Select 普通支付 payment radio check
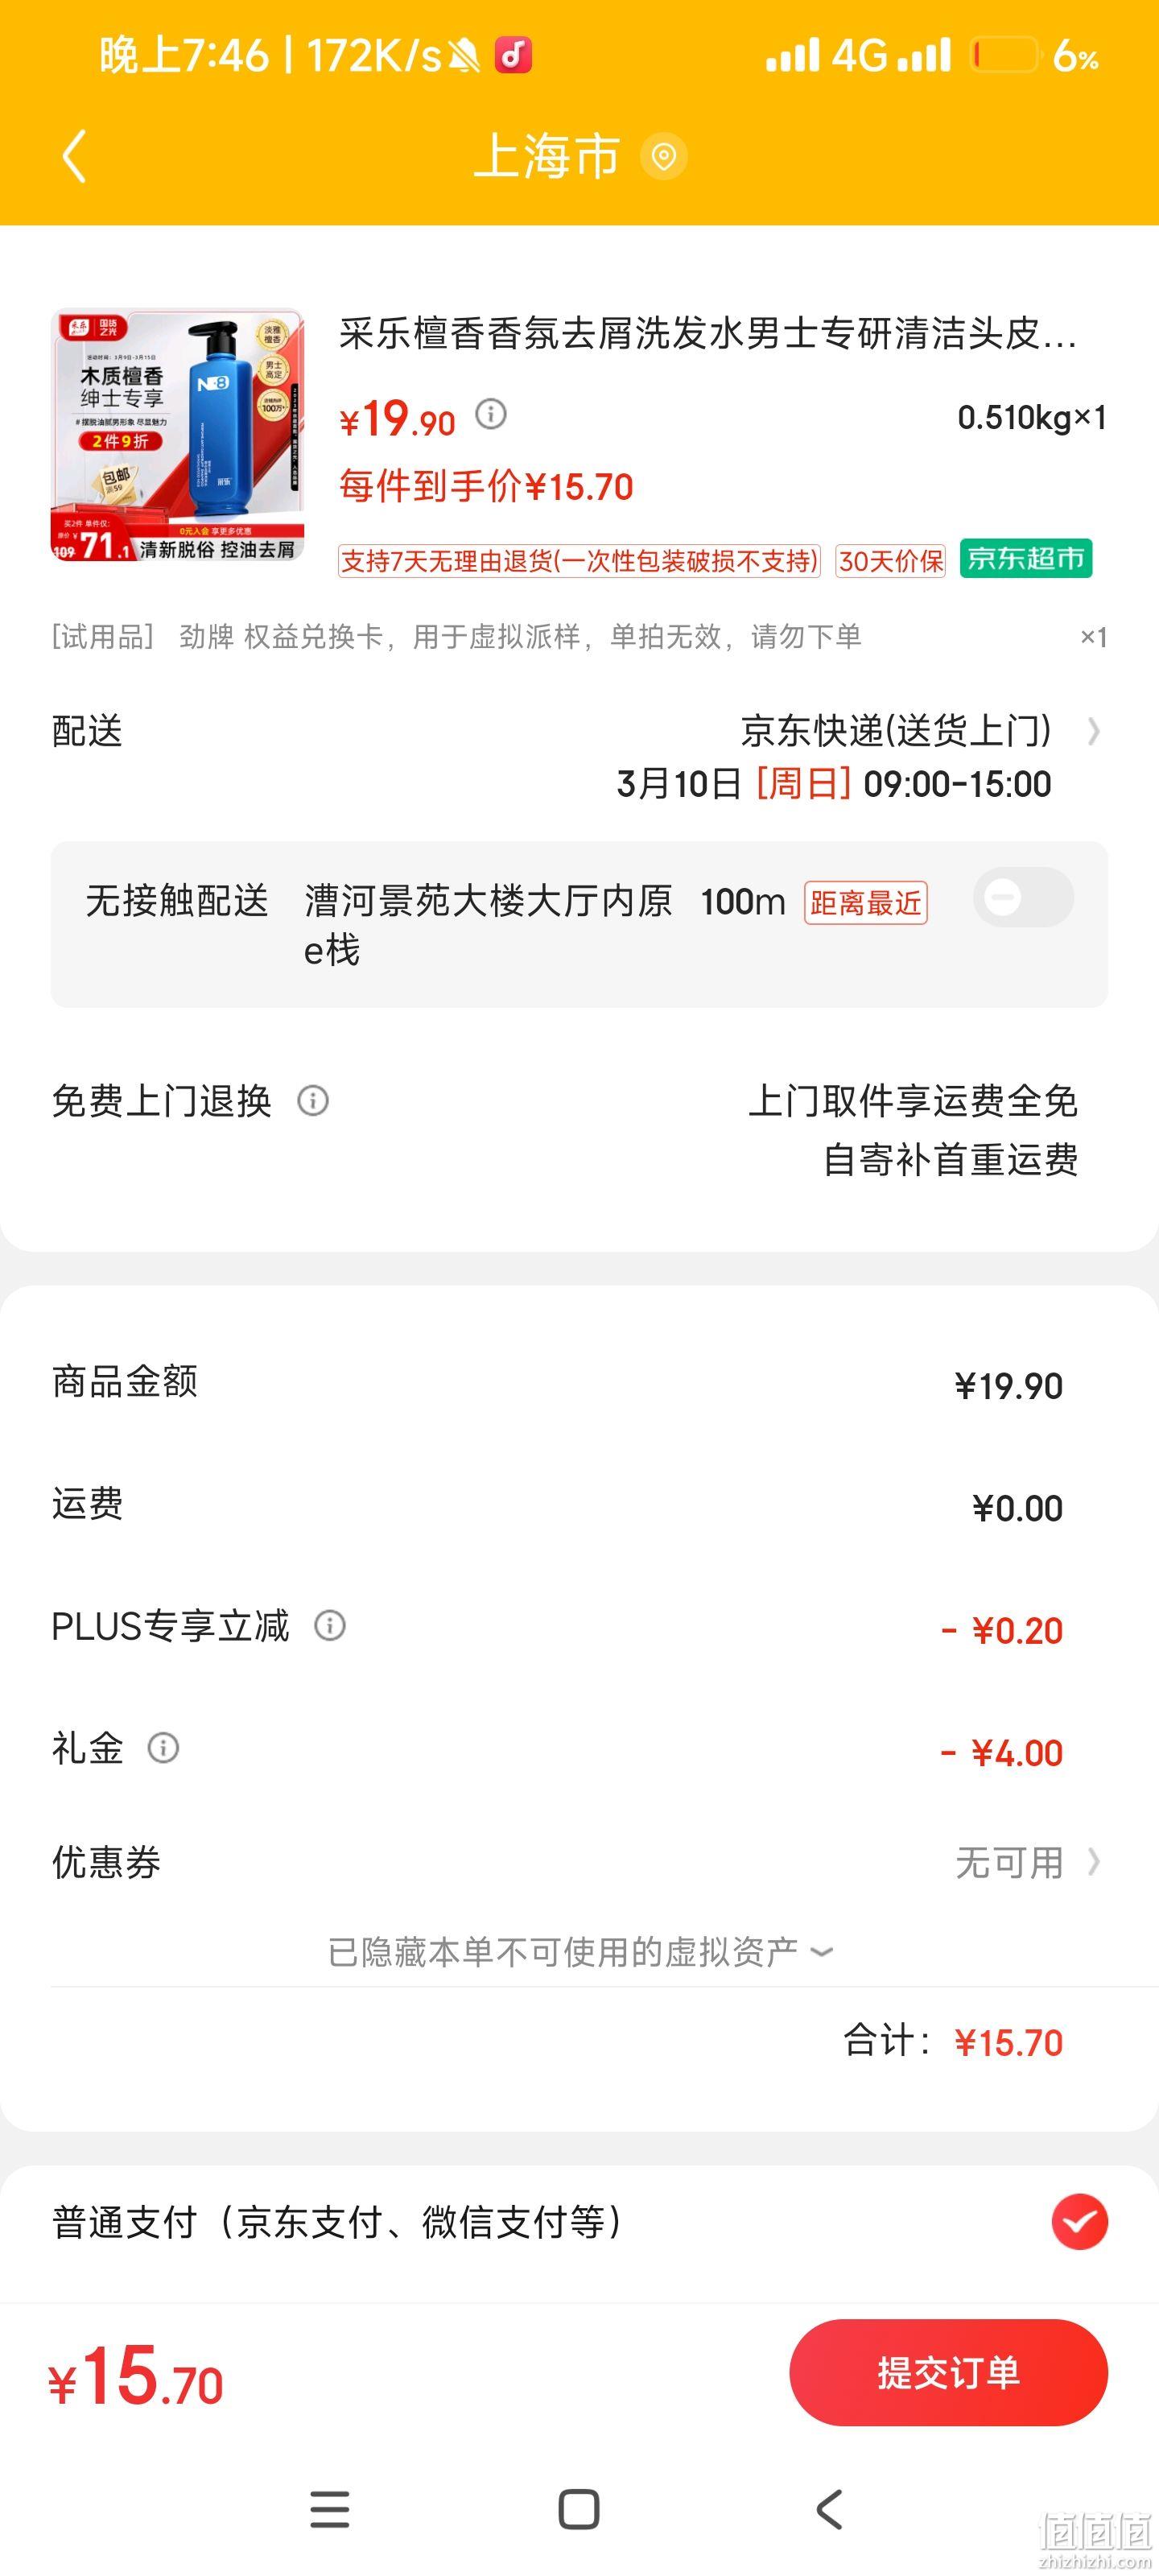This screenshot has height=2576, width=1159. pos(1079,2222)
